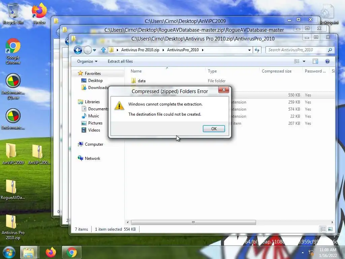Click the 207 KB file row
This screenshot has height=259, width=345.
283,123
